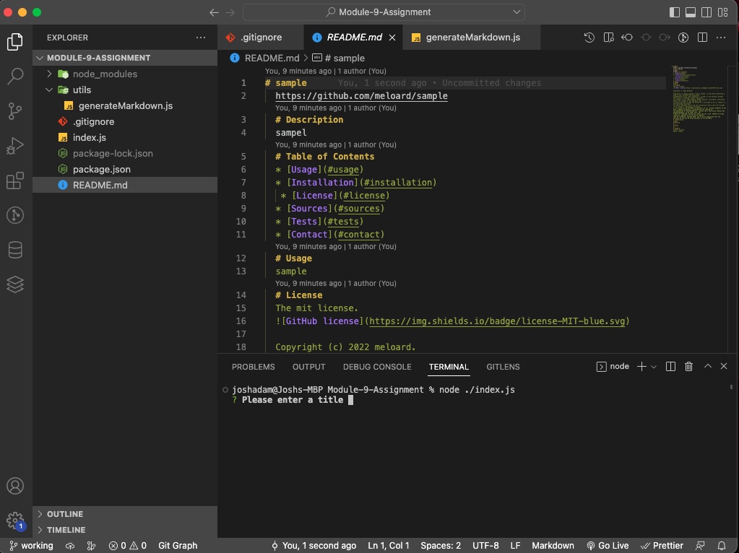This screenshot has height=553, width=739.
Task: Open the DEBUG CONSOLE panel tab
Action: pyautogui.click(x=377, y=367)
